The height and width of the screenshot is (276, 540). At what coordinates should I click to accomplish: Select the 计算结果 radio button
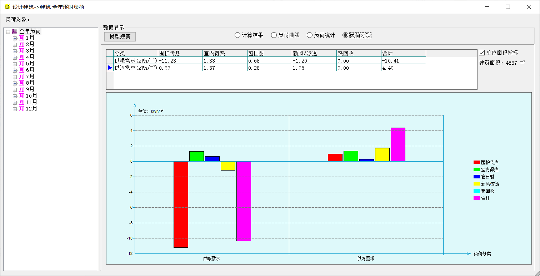237,35
